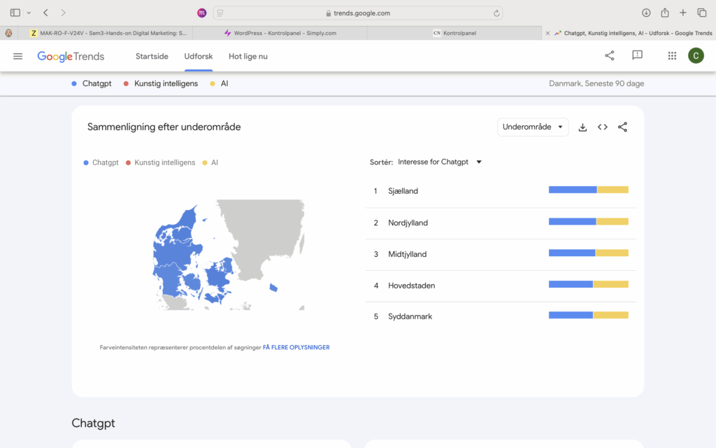
Task: Open the Hot lige nu tab
Action: tap(248, 56)
